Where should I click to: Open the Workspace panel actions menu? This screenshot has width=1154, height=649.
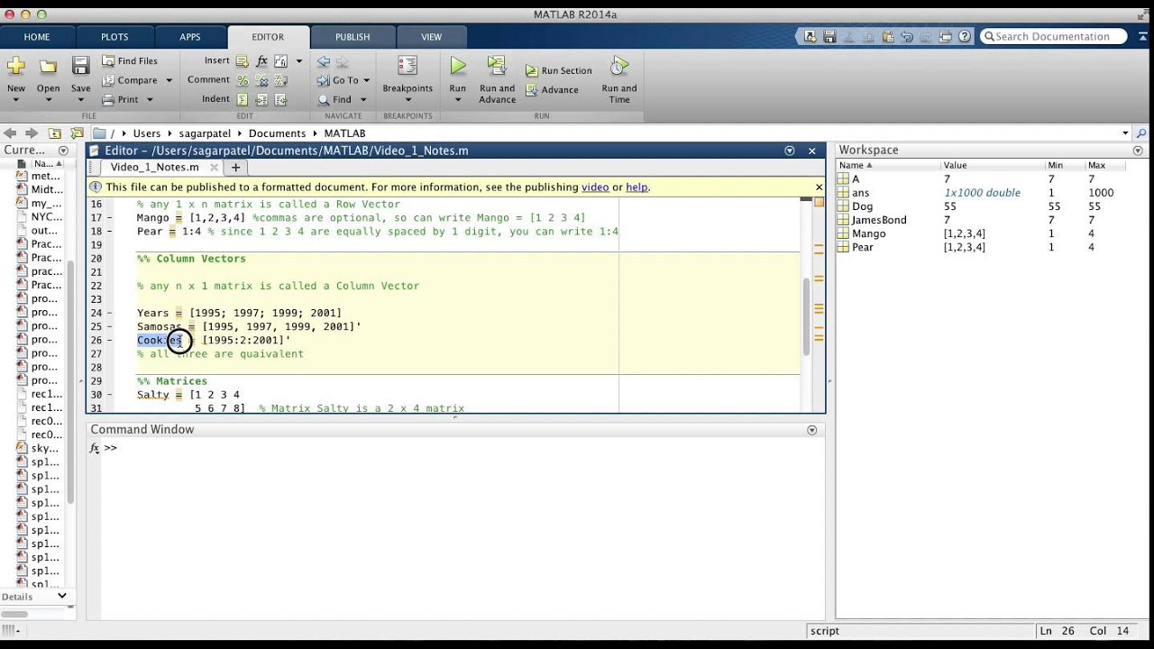point(1138,151)
